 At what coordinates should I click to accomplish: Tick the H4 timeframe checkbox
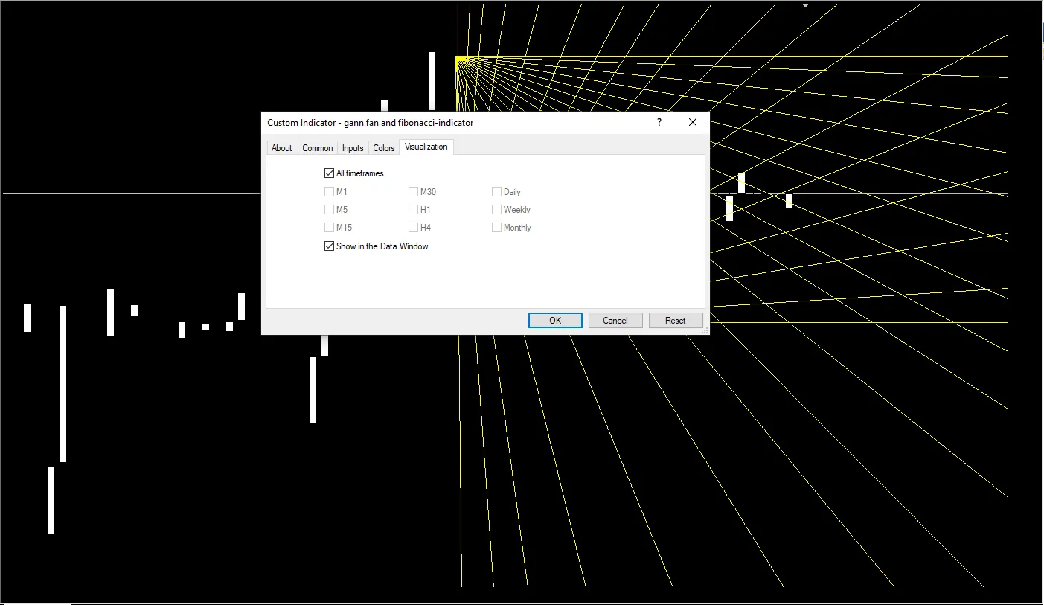(x=414, y=228)
